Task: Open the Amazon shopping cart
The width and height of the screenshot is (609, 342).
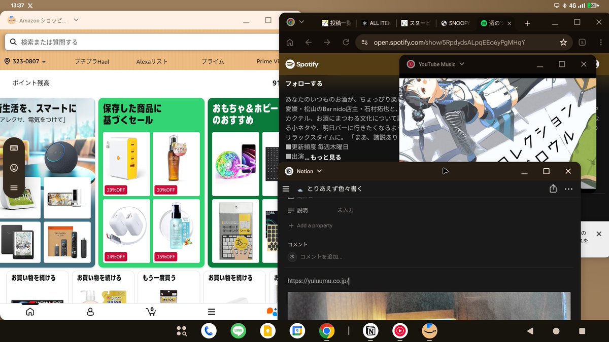Action: click(151, 312)
